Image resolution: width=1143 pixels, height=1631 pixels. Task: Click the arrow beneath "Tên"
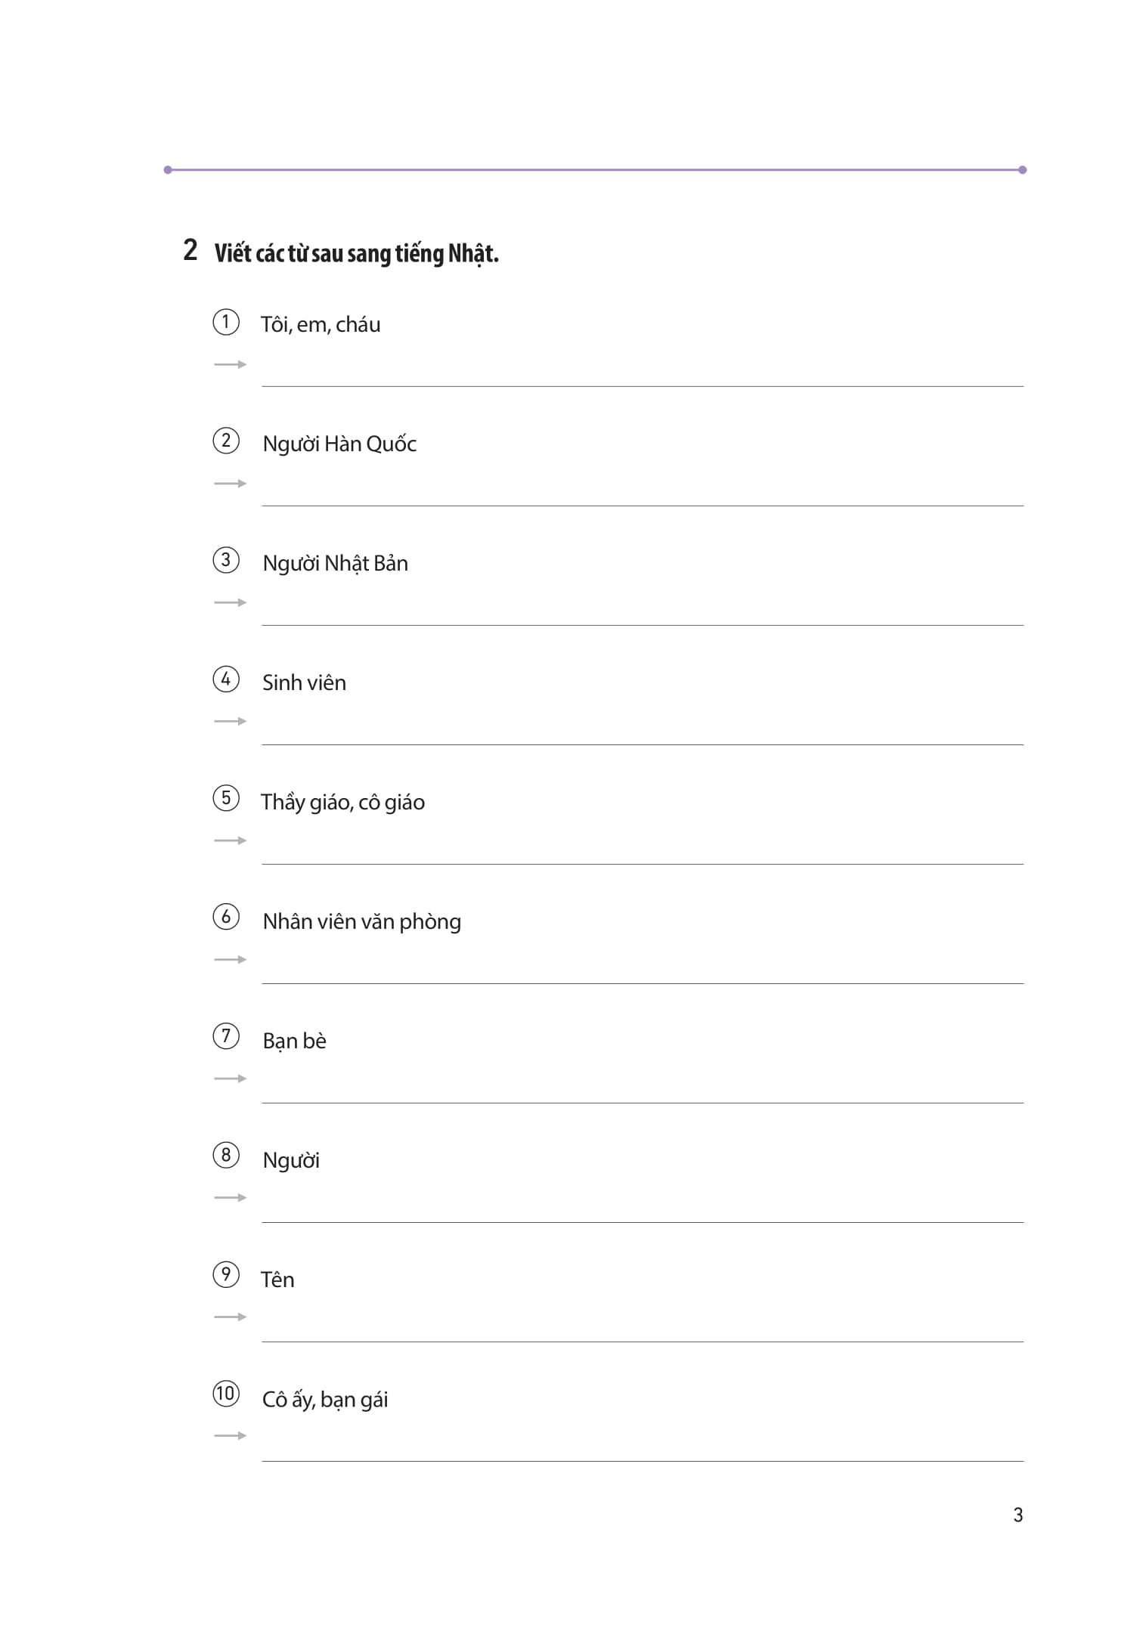230,1317
